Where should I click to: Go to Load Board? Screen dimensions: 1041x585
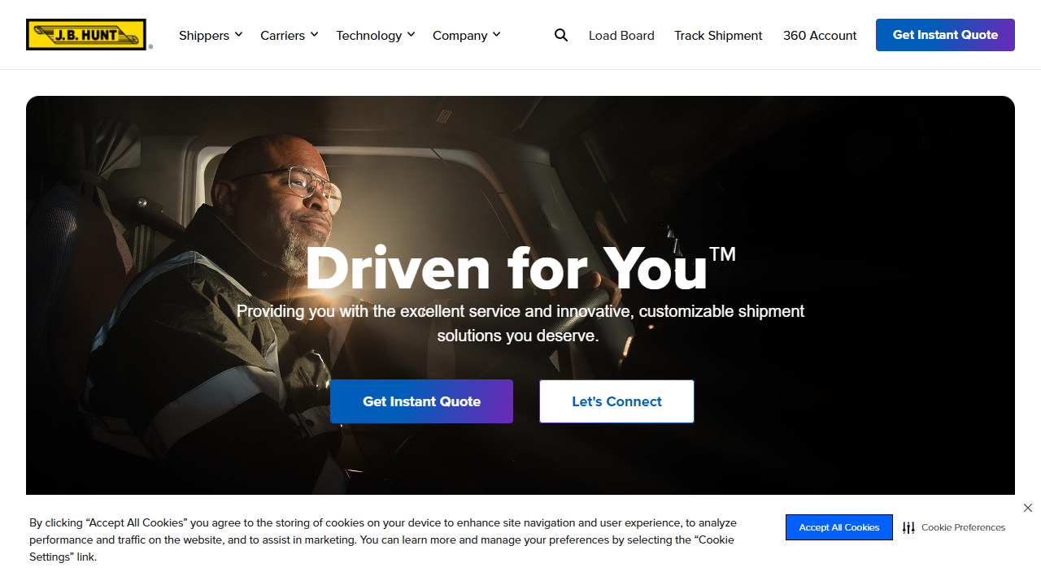click(x=621, y=35)
